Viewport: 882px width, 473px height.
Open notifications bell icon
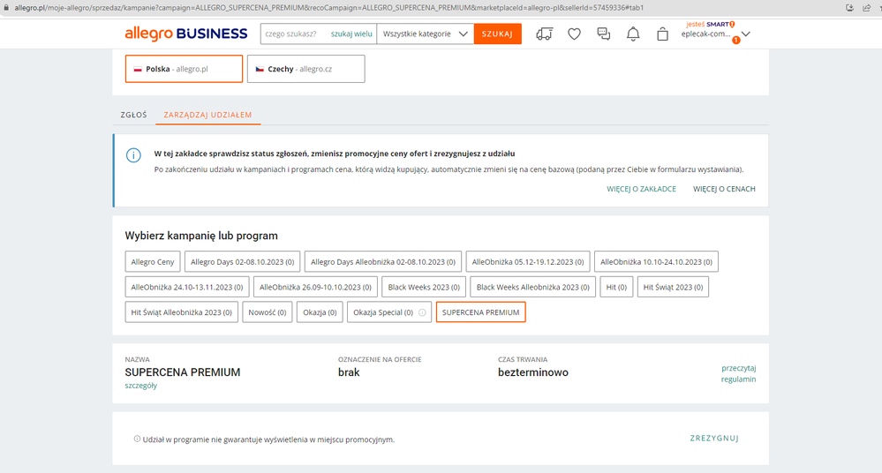coord(633,34)
